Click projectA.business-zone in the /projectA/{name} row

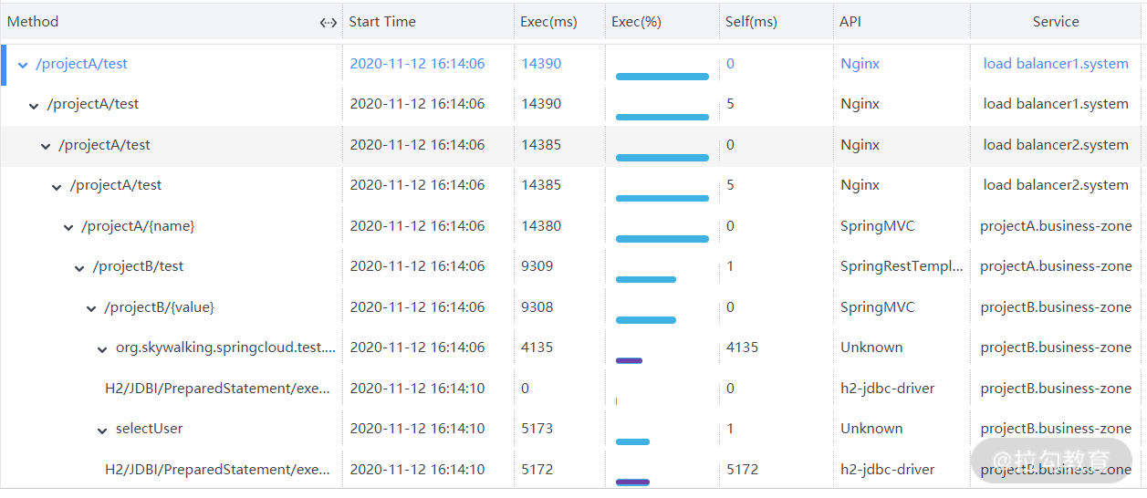coord(1056,226)
